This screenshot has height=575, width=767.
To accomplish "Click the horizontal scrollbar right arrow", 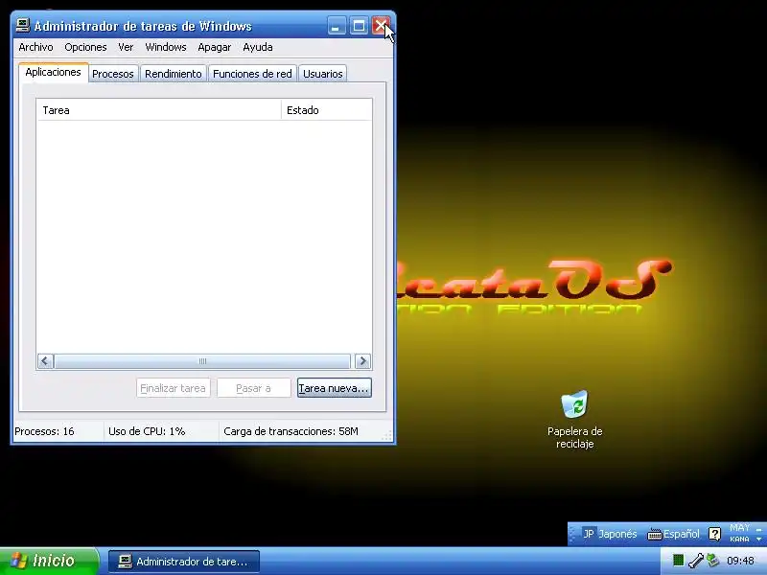I will pyautogui.click(x=362, y=361).
